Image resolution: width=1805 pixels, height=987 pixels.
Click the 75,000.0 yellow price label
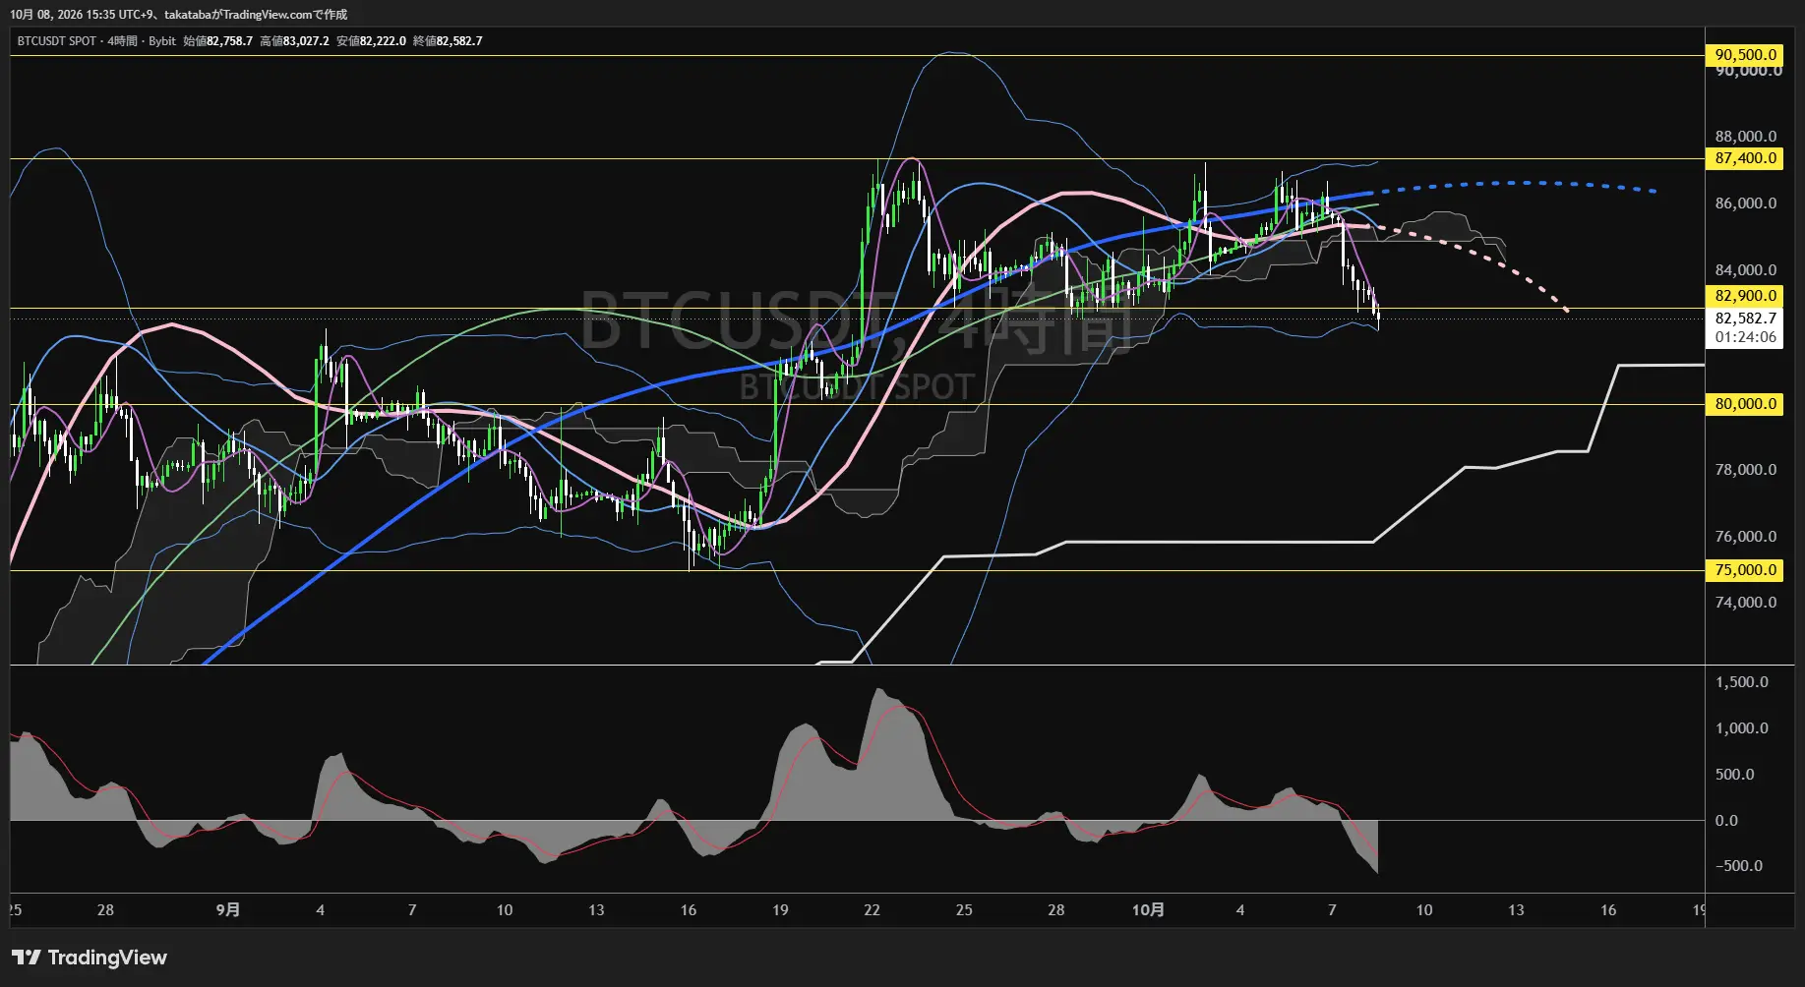[1744, 570]
